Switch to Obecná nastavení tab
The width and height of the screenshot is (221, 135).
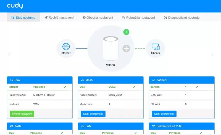tap(98, 18)
